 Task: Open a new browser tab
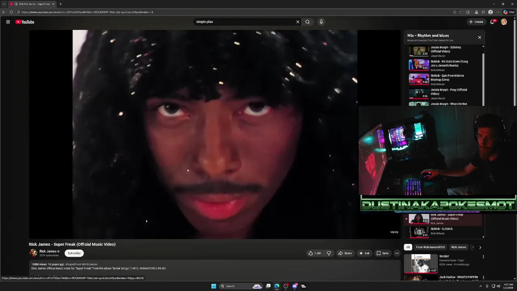[x=61, y=4]
